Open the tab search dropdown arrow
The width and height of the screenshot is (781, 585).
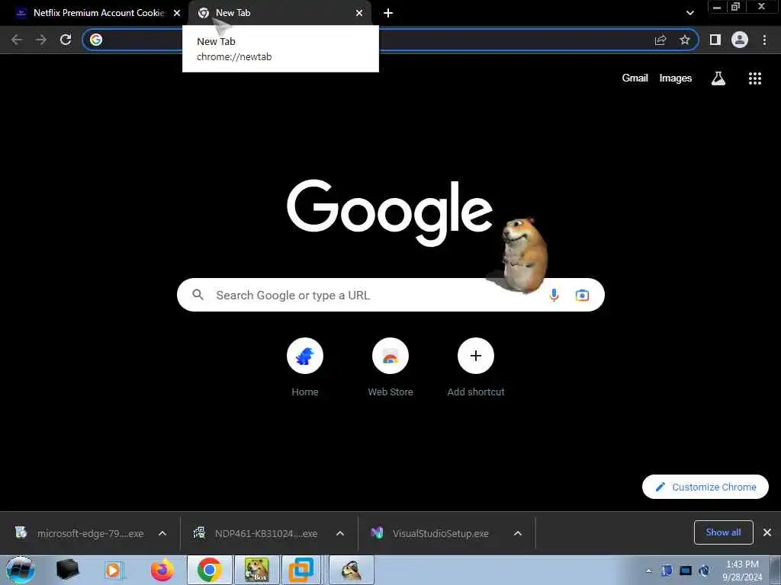[689, 13]
